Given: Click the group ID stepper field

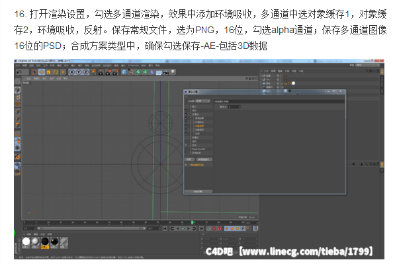Looking at the screenshot, I should click(234, 107).
